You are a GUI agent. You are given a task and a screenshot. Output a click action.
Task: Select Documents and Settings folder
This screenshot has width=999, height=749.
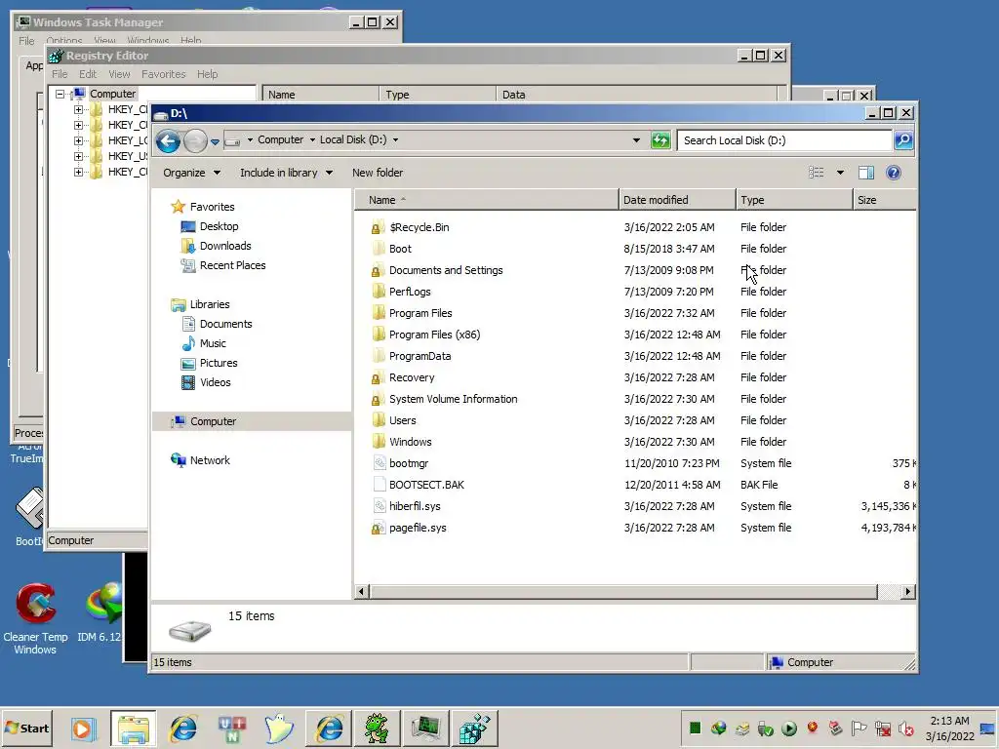click(445, 270)
